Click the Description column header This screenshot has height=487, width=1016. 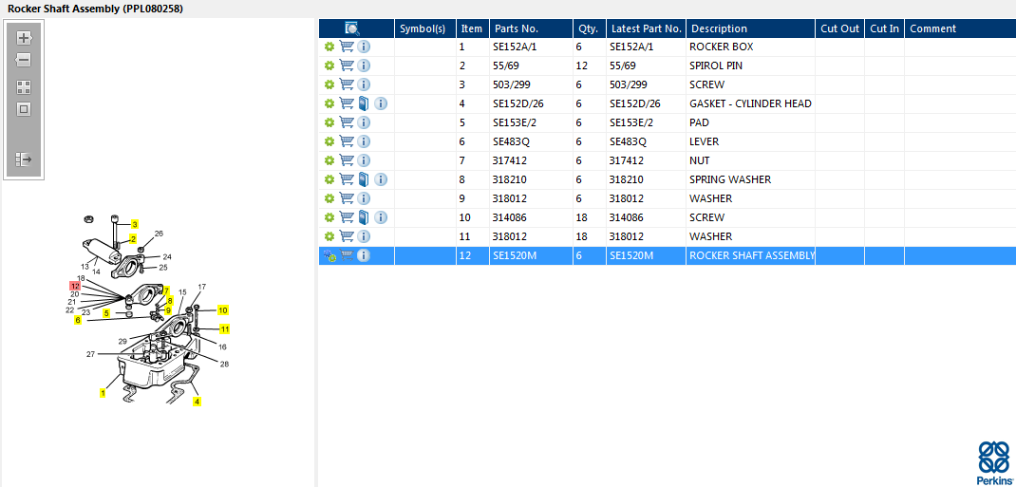pos(719,28)
